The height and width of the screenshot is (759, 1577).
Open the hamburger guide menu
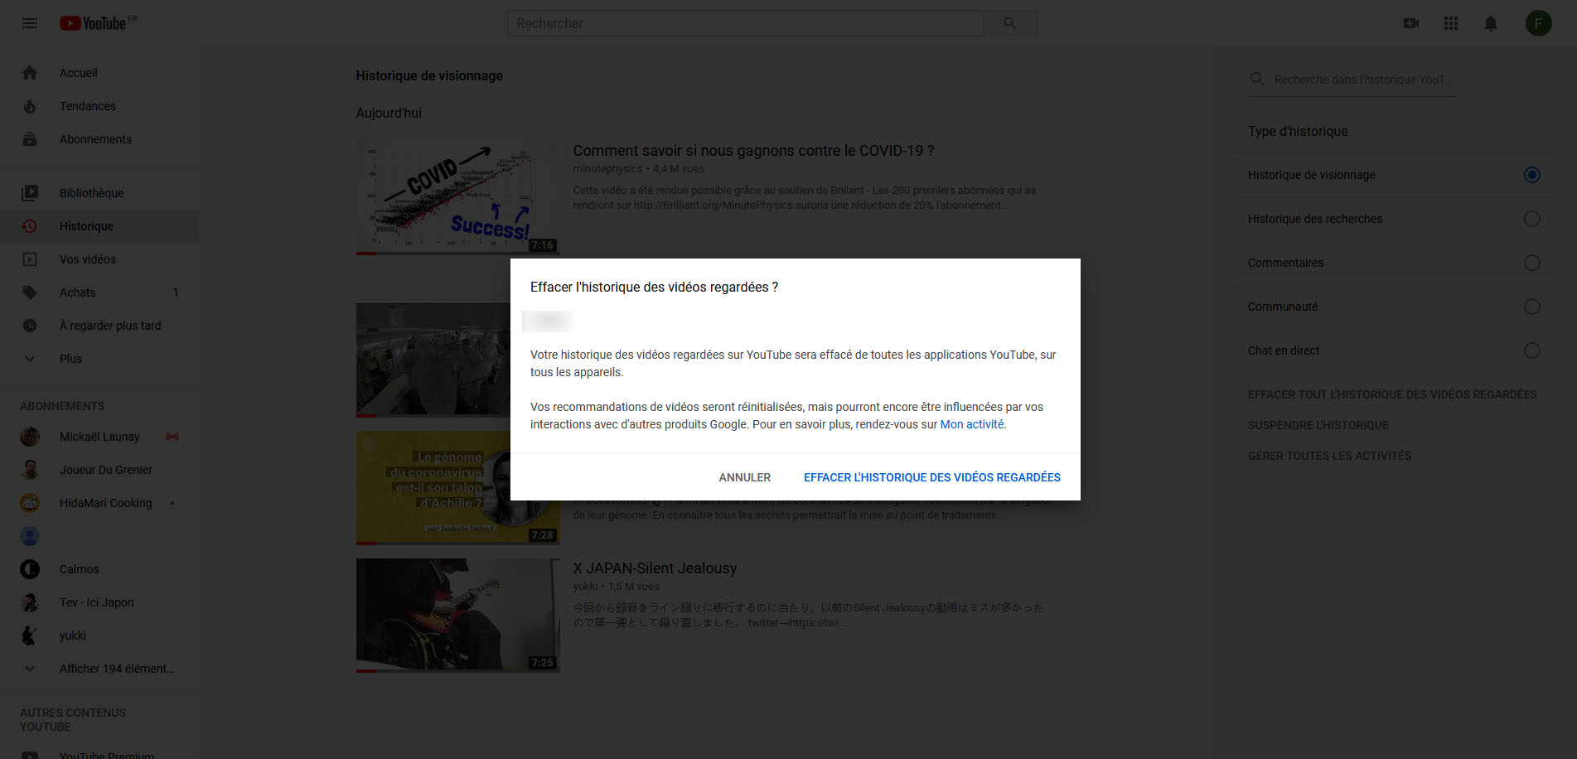(x=30, y=23)
